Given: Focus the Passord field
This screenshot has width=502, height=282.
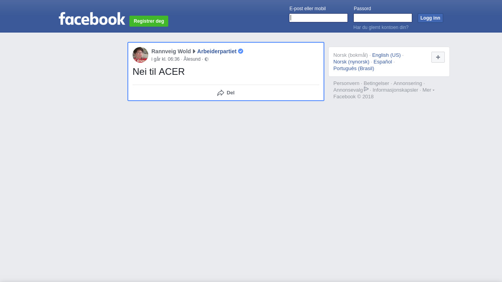Looking at the screenshot, I should (383, 18).
